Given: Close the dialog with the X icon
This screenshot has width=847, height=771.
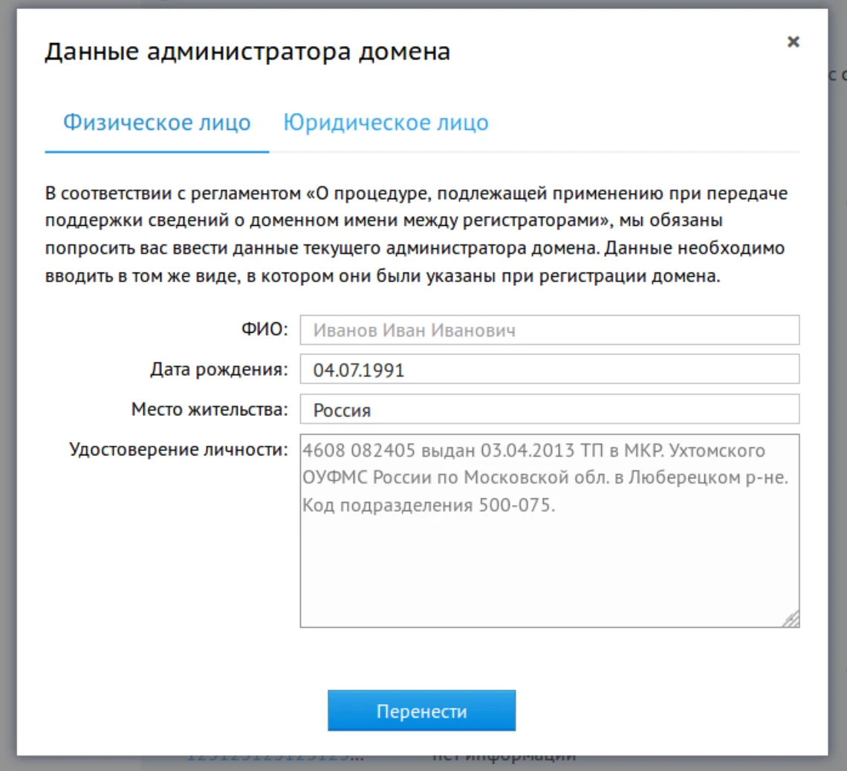Looking at the screenshot, I should pos(794,42).
